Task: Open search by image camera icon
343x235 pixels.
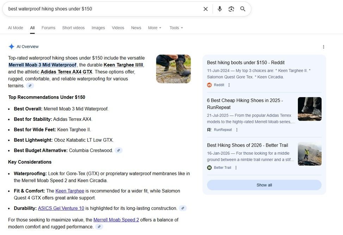Action: coord(231,9)
